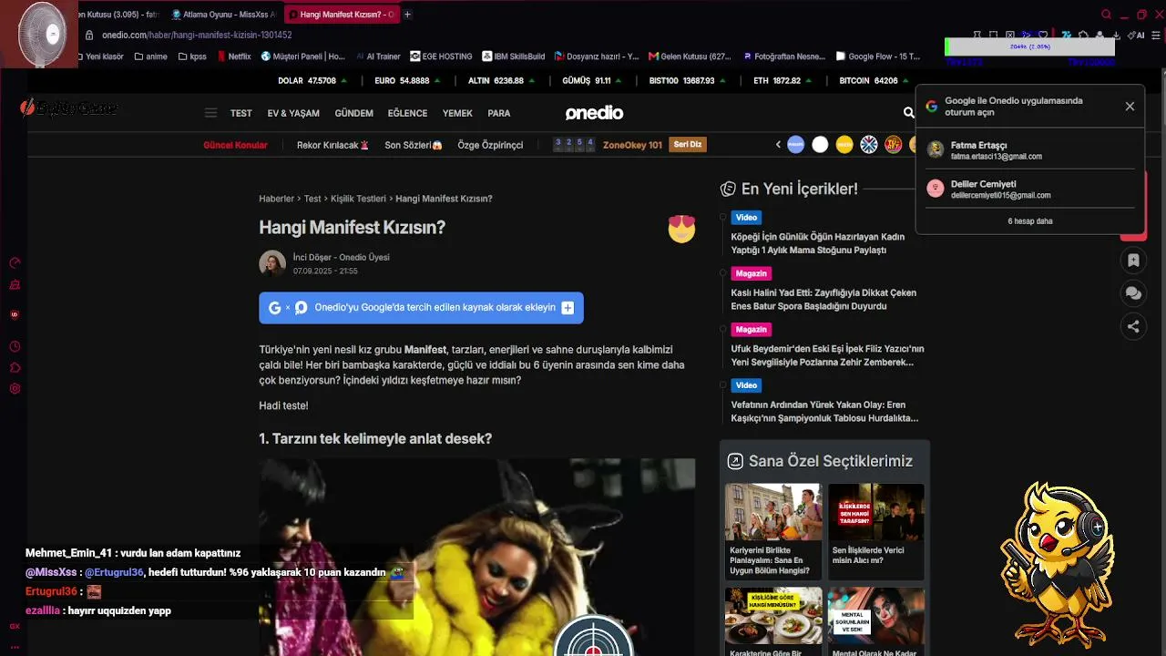Open the Netflix bookmark
The width and height of the screenshot is (1166, 656).
(233, 56)
